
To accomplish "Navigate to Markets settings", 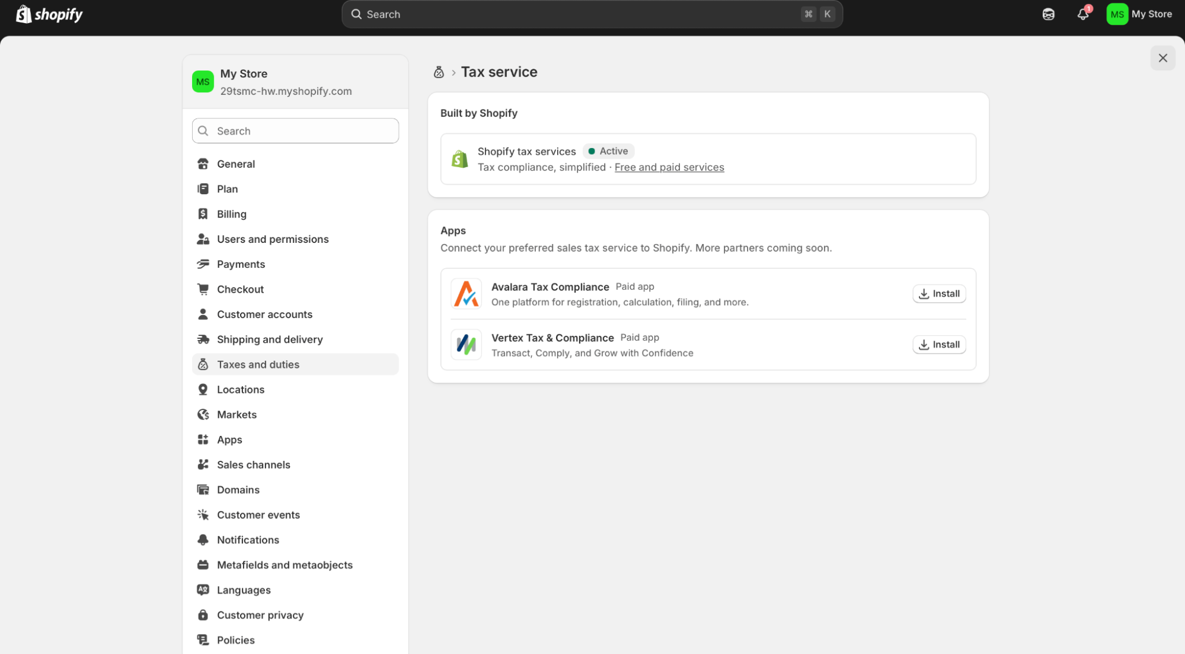I will (x=295, y=415).
